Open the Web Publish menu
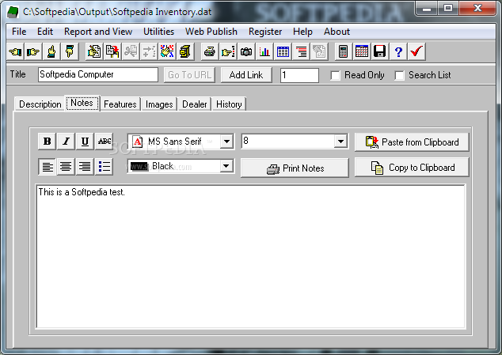This screenshot has width=502, height=355. [x=211, y=32]
